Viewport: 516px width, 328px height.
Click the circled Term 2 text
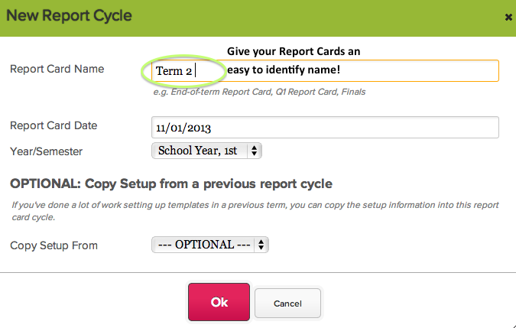(174, 71)
